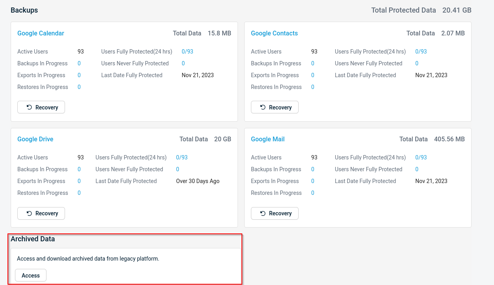Open Google Mail Exports In Progress count
494x285 pixels.
click(x=313, y=181)
